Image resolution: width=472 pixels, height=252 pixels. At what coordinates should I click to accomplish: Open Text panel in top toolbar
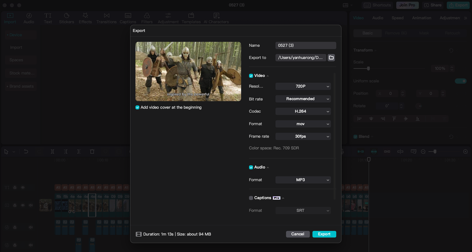coord(48,18)
